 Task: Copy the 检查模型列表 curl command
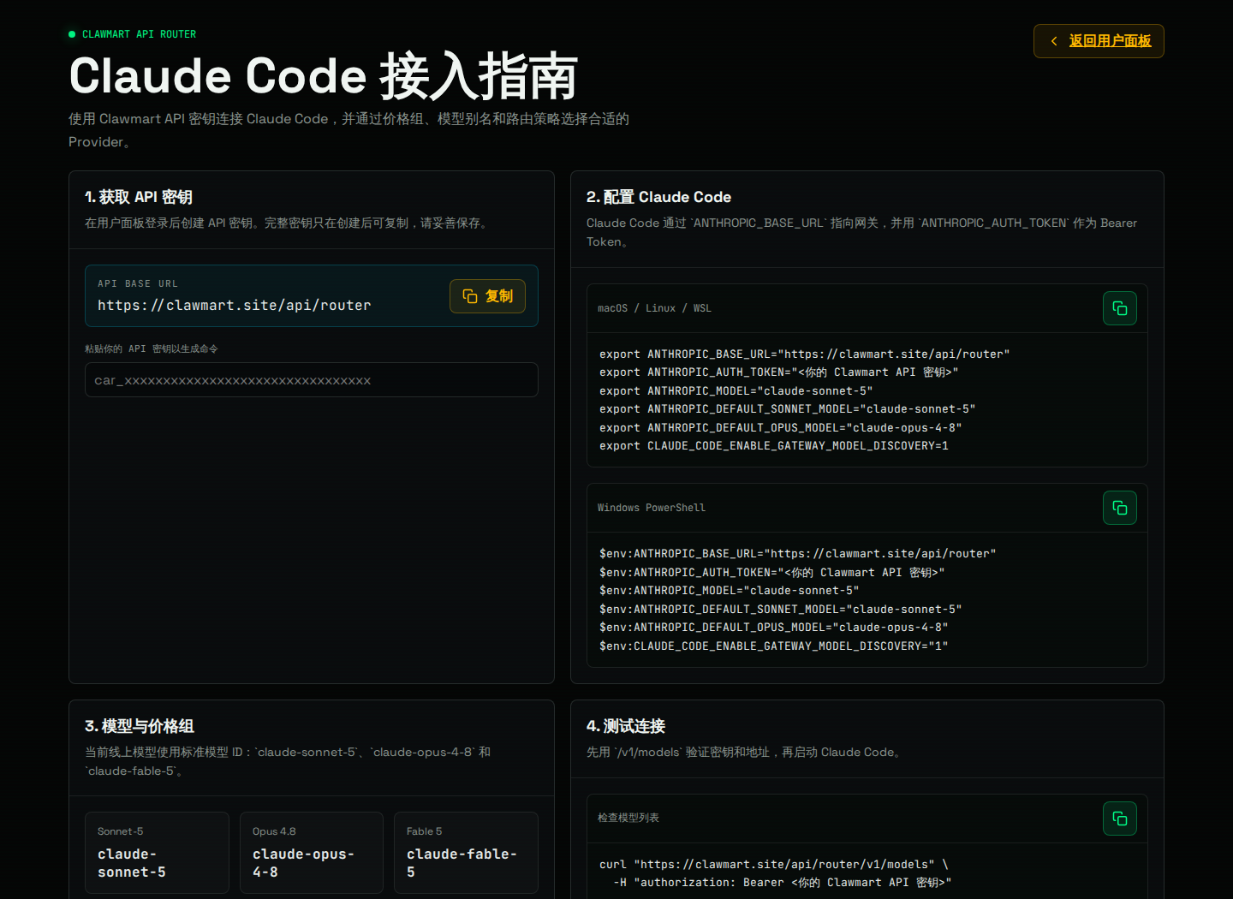pos(1120,819)
